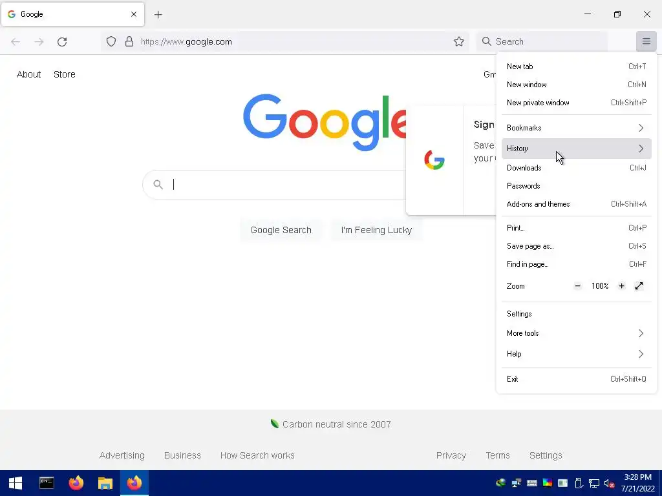Click the active Firefox taskbar icon
The width and height of the screenshot is (662, 496).
click(x=134, y=483)
